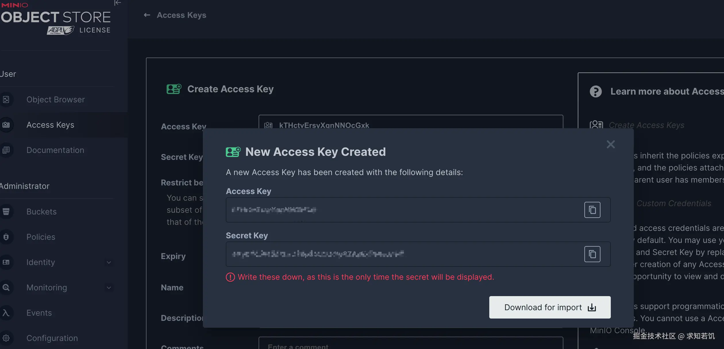Go back using the Access Keys arrow
Screen dimensions: 724x349
point(147,15)
